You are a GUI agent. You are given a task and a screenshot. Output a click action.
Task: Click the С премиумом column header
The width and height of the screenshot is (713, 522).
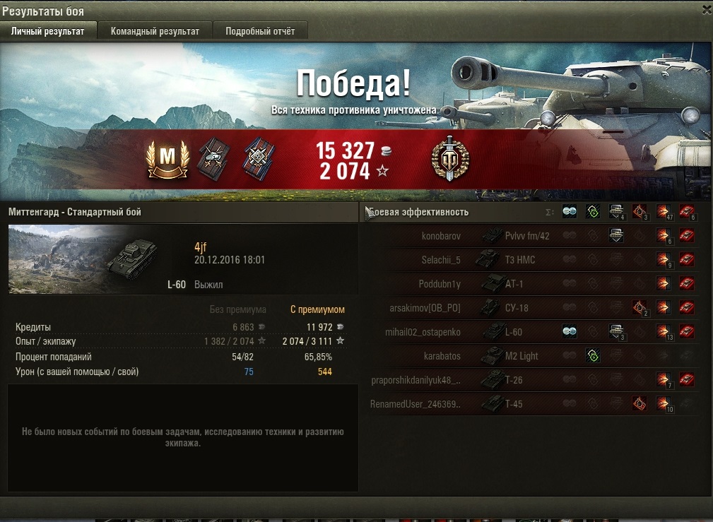(317, 309)
